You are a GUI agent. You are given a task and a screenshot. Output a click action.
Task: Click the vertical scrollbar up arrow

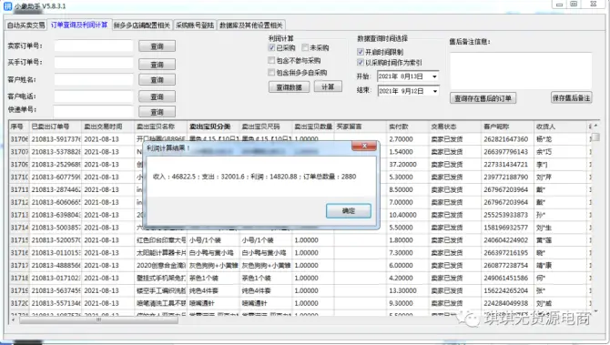[595, 126]
